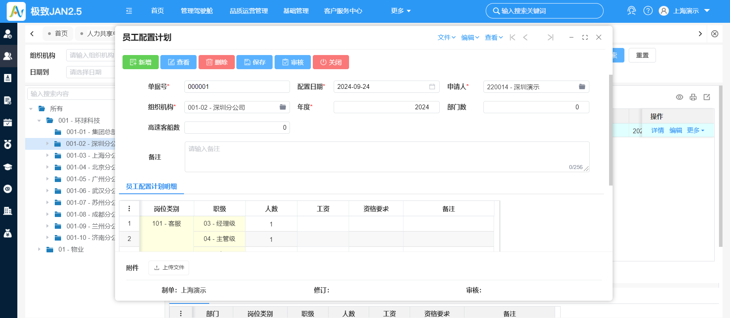This screenshot has width=730, height=318.
Task: Click the dialog vertical scrollbar
Action: 611,130
